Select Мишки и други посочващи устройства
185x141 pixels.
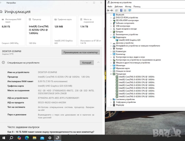(x=133, y=63)
